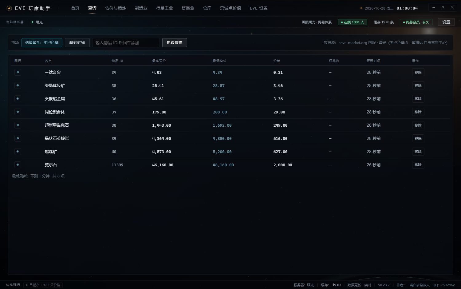Click the 更新时间 column header

[x=373, y=61]
